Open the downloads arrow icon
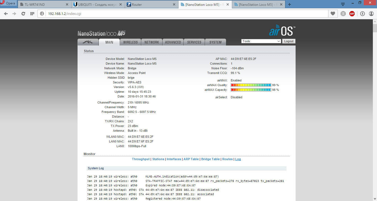 (x=362, y=14)
